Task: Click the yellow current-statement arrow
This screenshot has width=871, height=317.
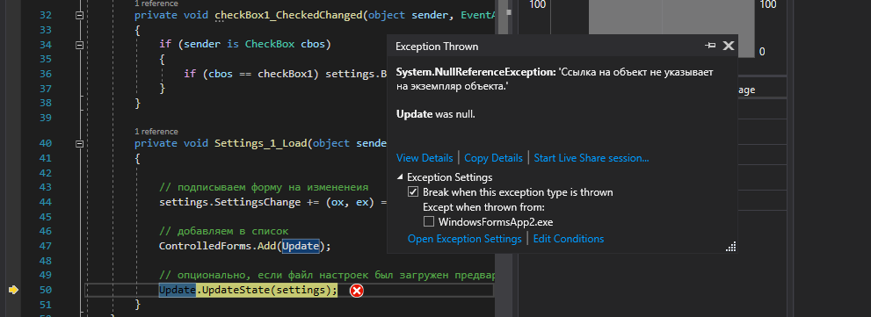Action: (x=13, y=290)
